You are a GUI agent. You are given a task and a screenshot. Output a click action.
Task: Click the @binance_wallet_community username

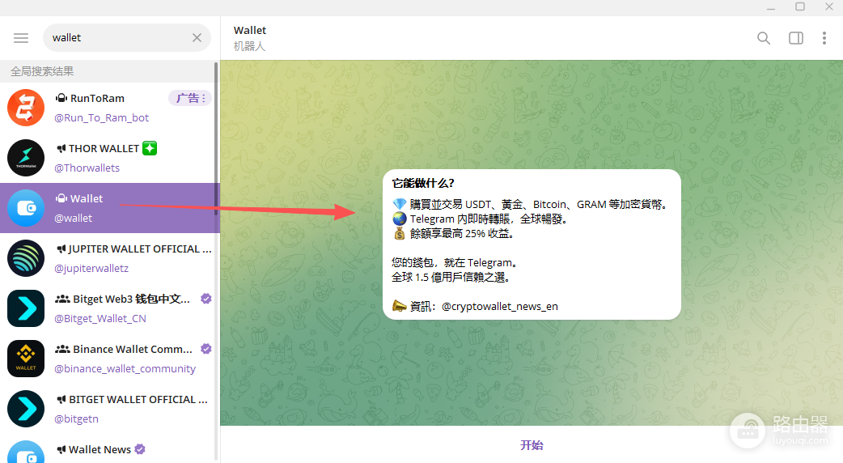click(x=125, y=369)
